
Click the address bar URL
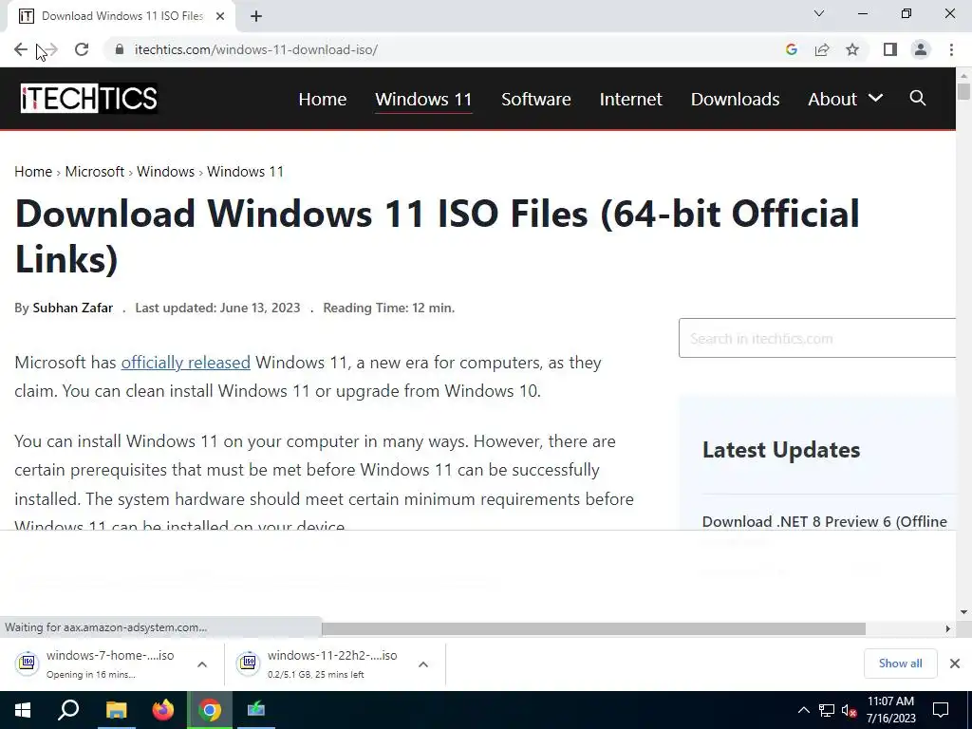256,49
